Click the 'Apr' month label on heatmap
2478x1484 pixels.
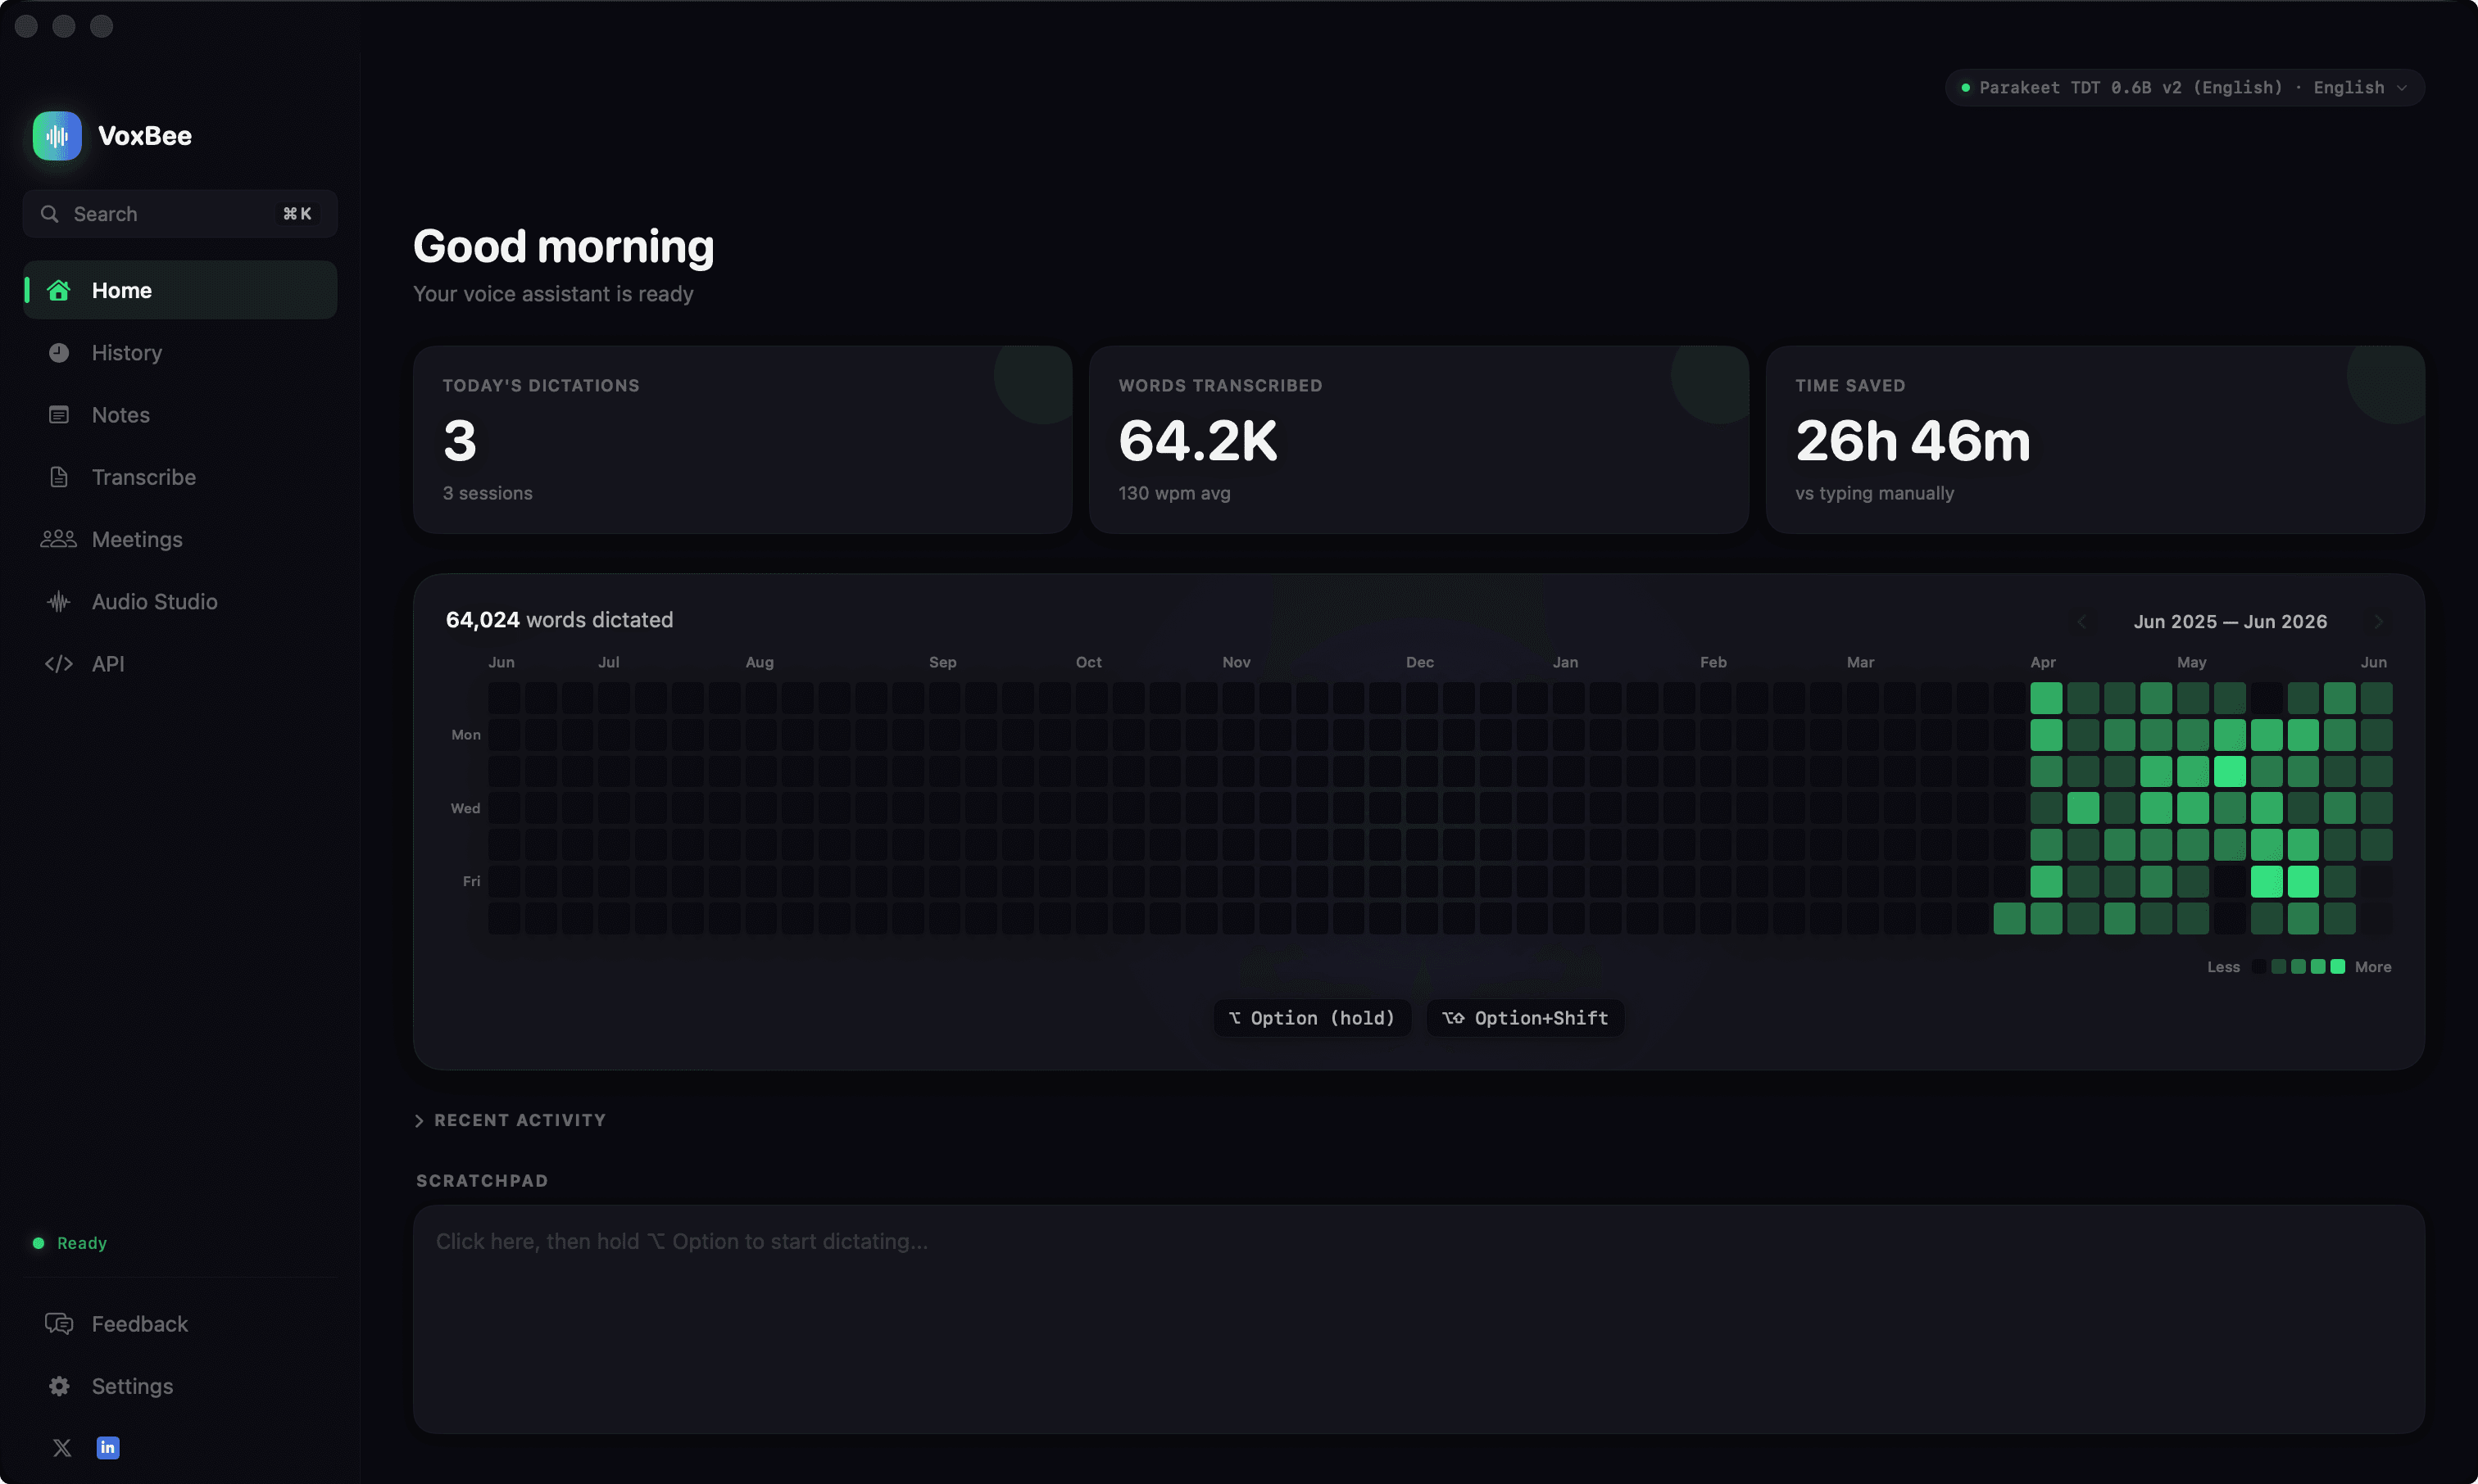click(x=2043, y=662)
